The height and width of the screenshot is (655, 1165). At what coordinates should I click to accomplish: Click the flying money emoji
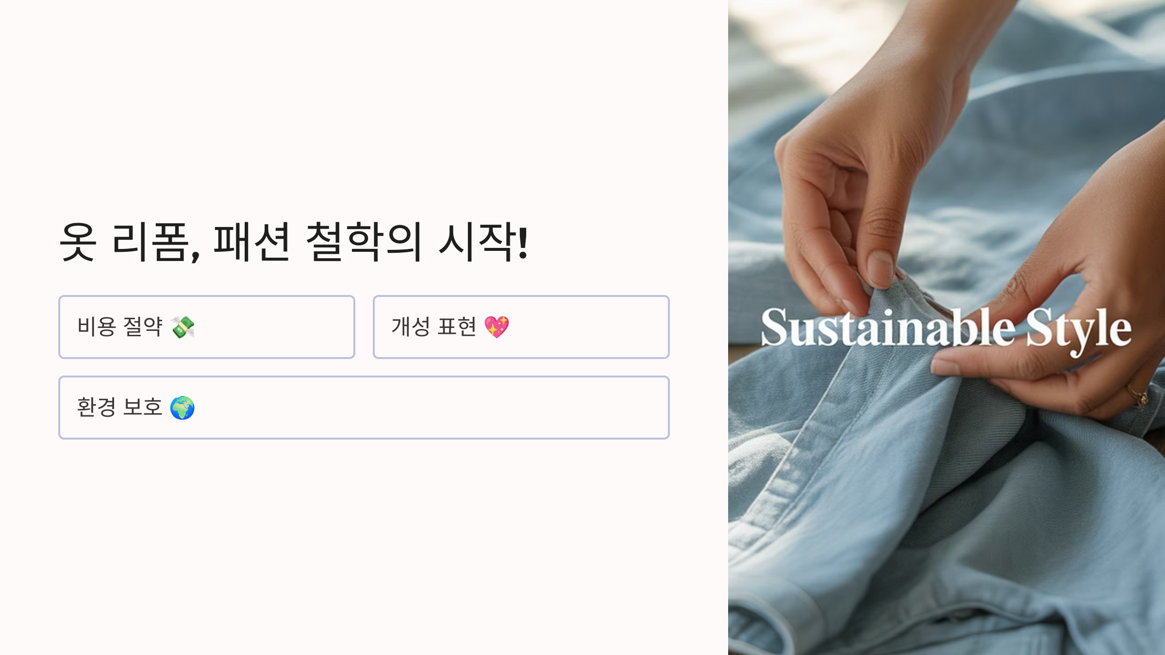click(x=183, y=327)
